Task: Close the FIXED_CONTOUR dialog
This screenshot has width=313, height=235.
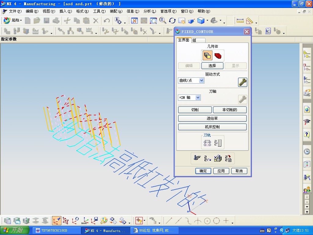Action: pos(247,32)
